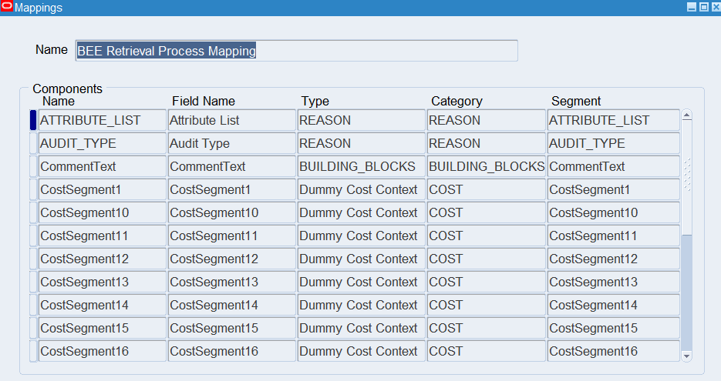Select the REASON Category cell in the ATTRIBUTE_LIST row
The width and height of the screenshot is (721, 381).
point(487,120)
